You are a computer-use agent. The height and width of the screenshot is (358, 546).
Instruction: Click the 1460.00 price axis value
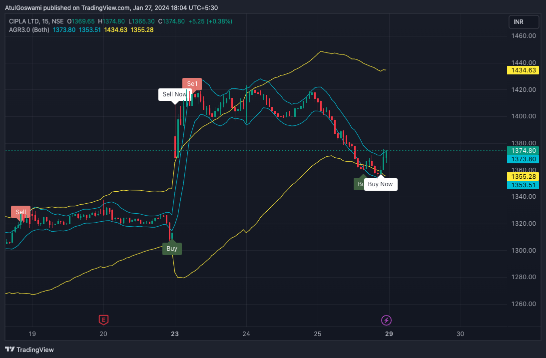point(524,36)
